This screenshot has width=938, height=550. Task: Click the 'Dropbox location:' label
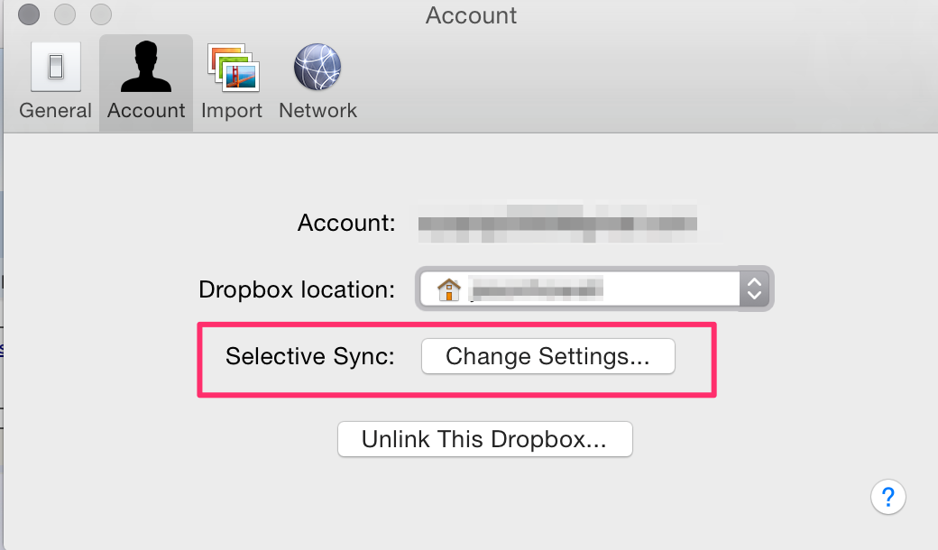tap(297, 290)
